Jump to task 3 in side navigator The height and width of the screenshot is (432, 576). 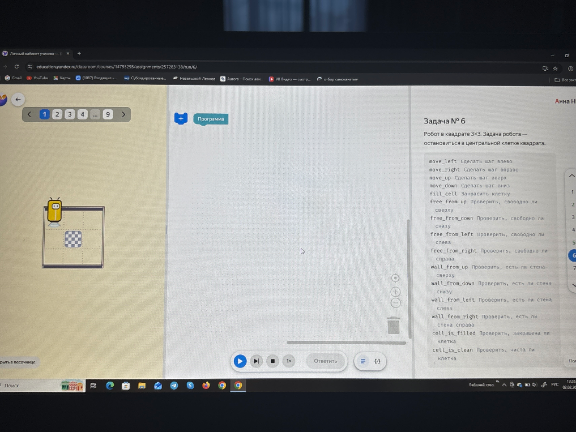[573, 217]
